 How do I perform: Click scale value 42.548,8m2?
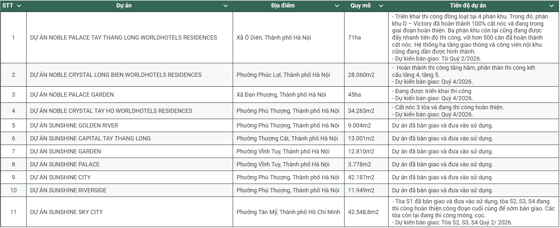[363, 212]
